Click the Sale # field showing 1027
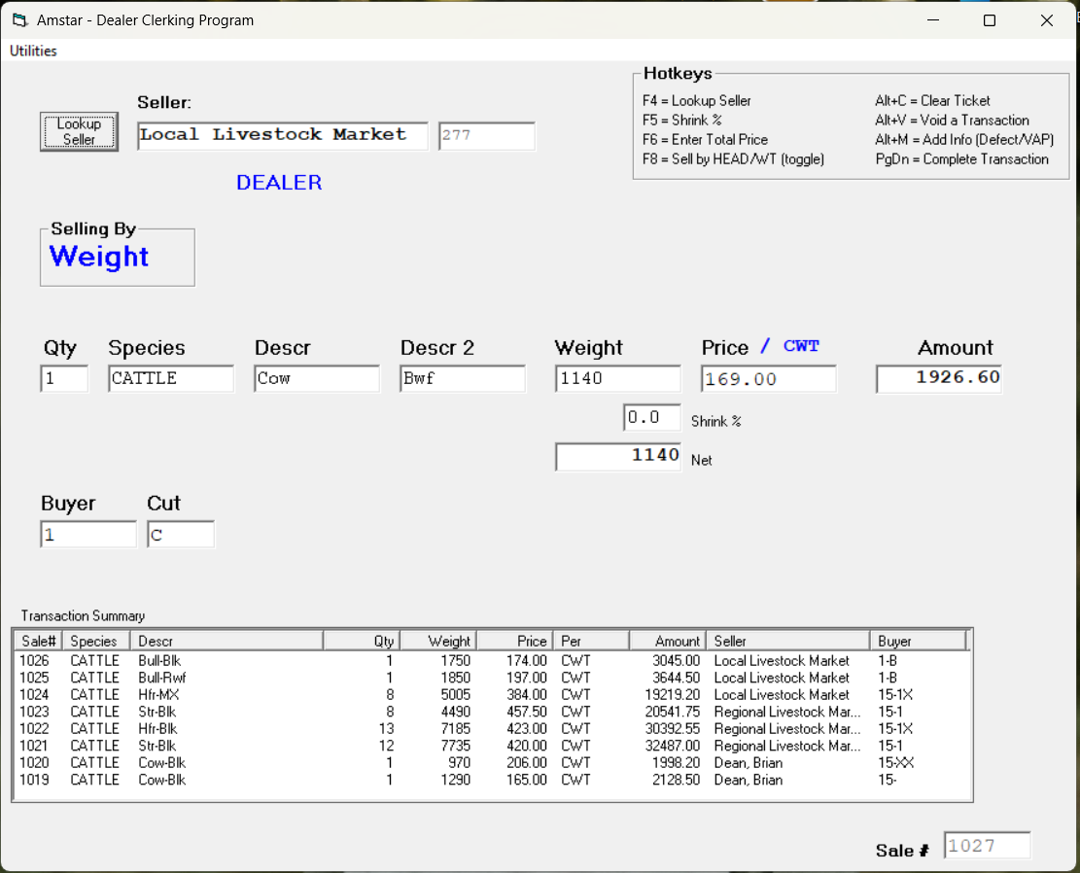 (987, 845)
